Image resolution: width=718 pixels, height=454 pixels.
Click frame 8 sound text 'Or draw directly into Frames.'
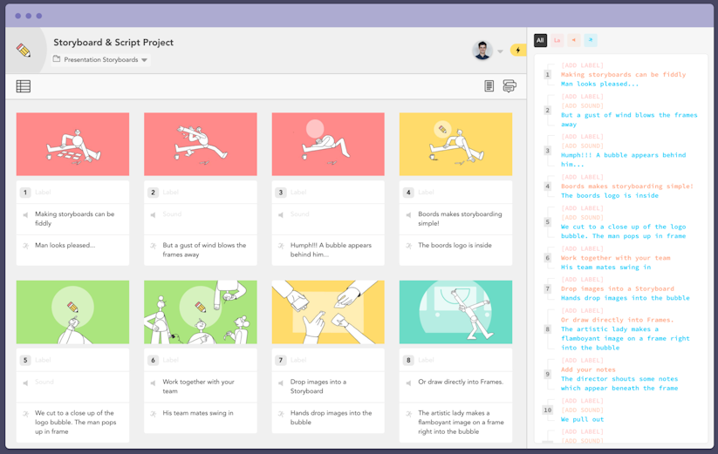point(461,382)
